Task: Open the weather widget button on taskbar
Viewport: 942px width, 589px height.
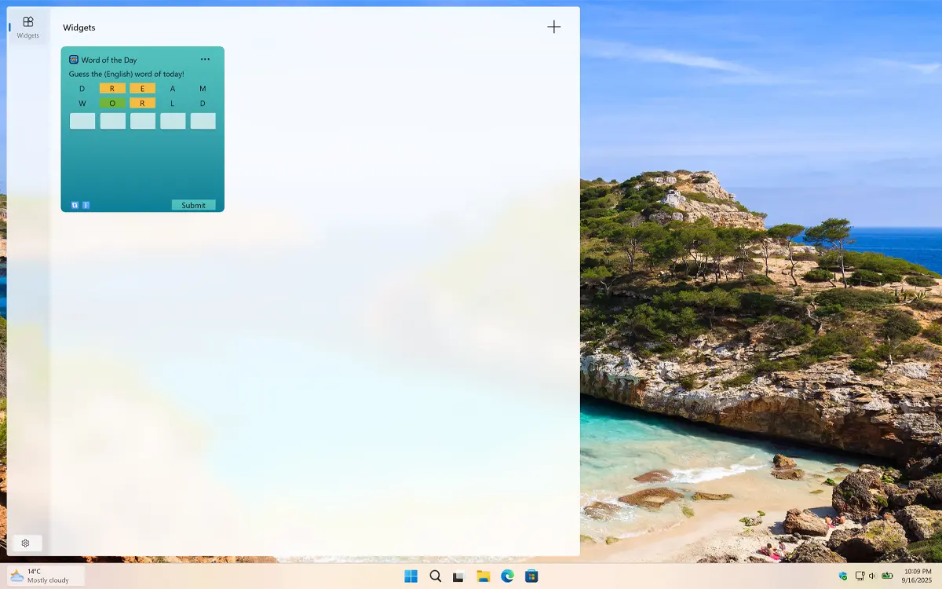Action: [46, 576]
